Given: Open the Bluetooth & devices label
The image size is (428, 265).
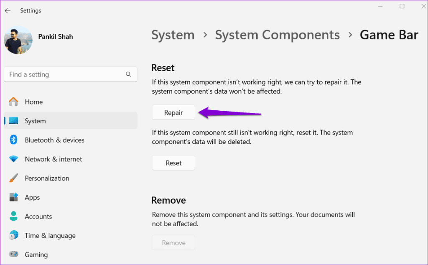Looking at the screenshot, I should point(54,140).
